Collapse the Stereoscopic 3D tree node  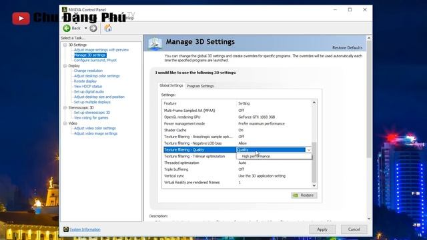tap(65, 108)
